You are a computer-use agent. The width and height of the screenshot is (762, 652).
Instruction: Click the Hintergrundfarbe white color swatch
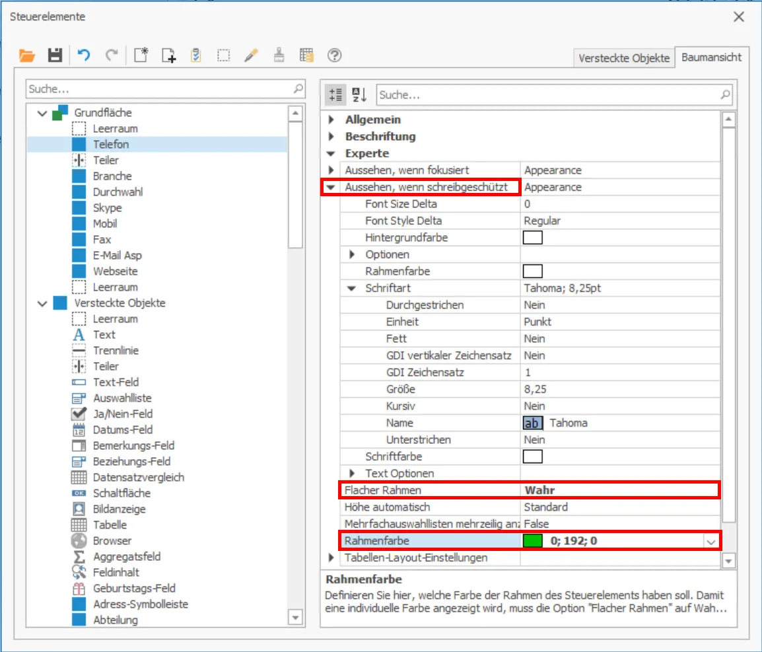click(533, 238)
